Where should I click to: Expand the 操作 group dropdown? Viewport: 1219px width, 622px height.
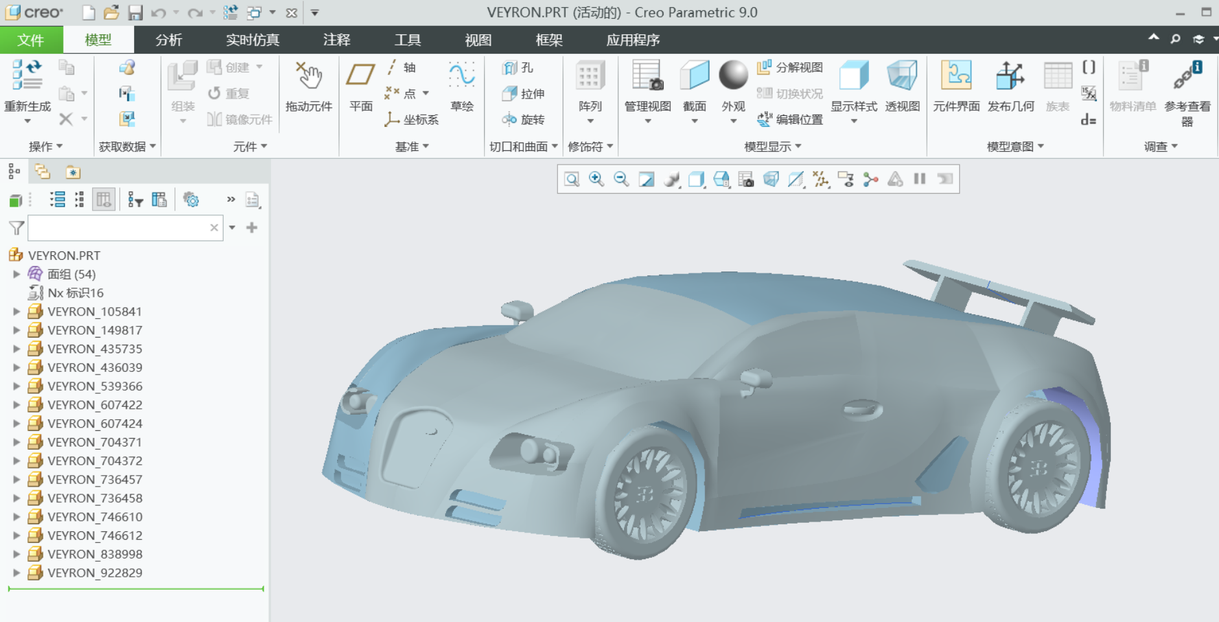click(x=45, y=146)
